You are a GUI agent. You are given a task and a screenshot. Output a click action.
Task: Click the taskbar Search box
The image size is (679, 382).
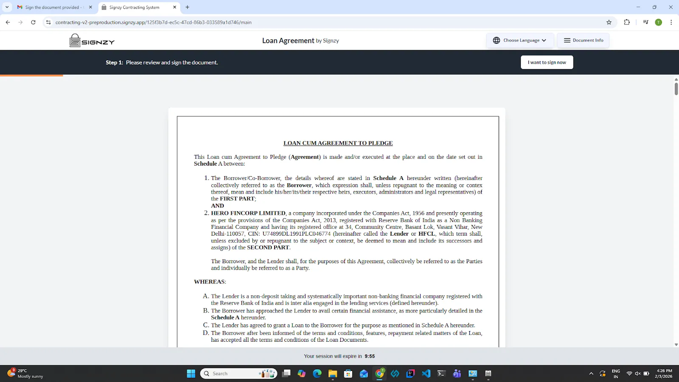tap(239, 374)
